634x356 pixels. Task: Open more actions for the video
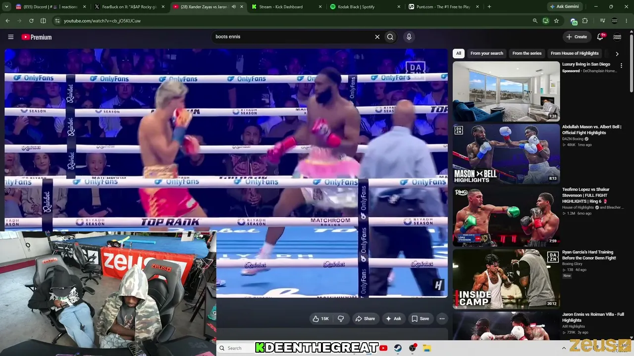(x=442, y=319)
